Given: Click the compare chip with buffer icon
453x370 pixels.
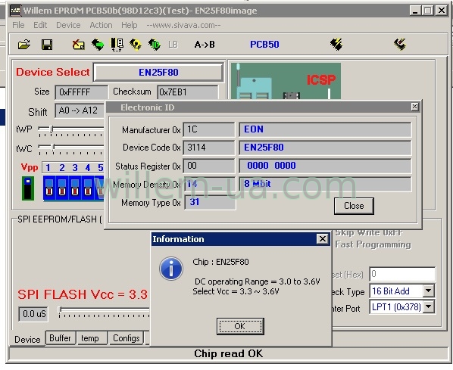Looking at the screenshot, I should coord(117,45).
